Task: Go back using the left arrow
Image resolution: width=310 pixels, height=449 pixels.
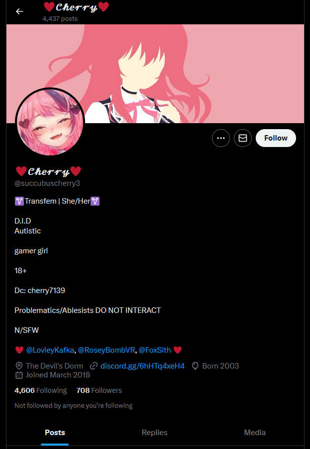Action: tap(19, 11)
